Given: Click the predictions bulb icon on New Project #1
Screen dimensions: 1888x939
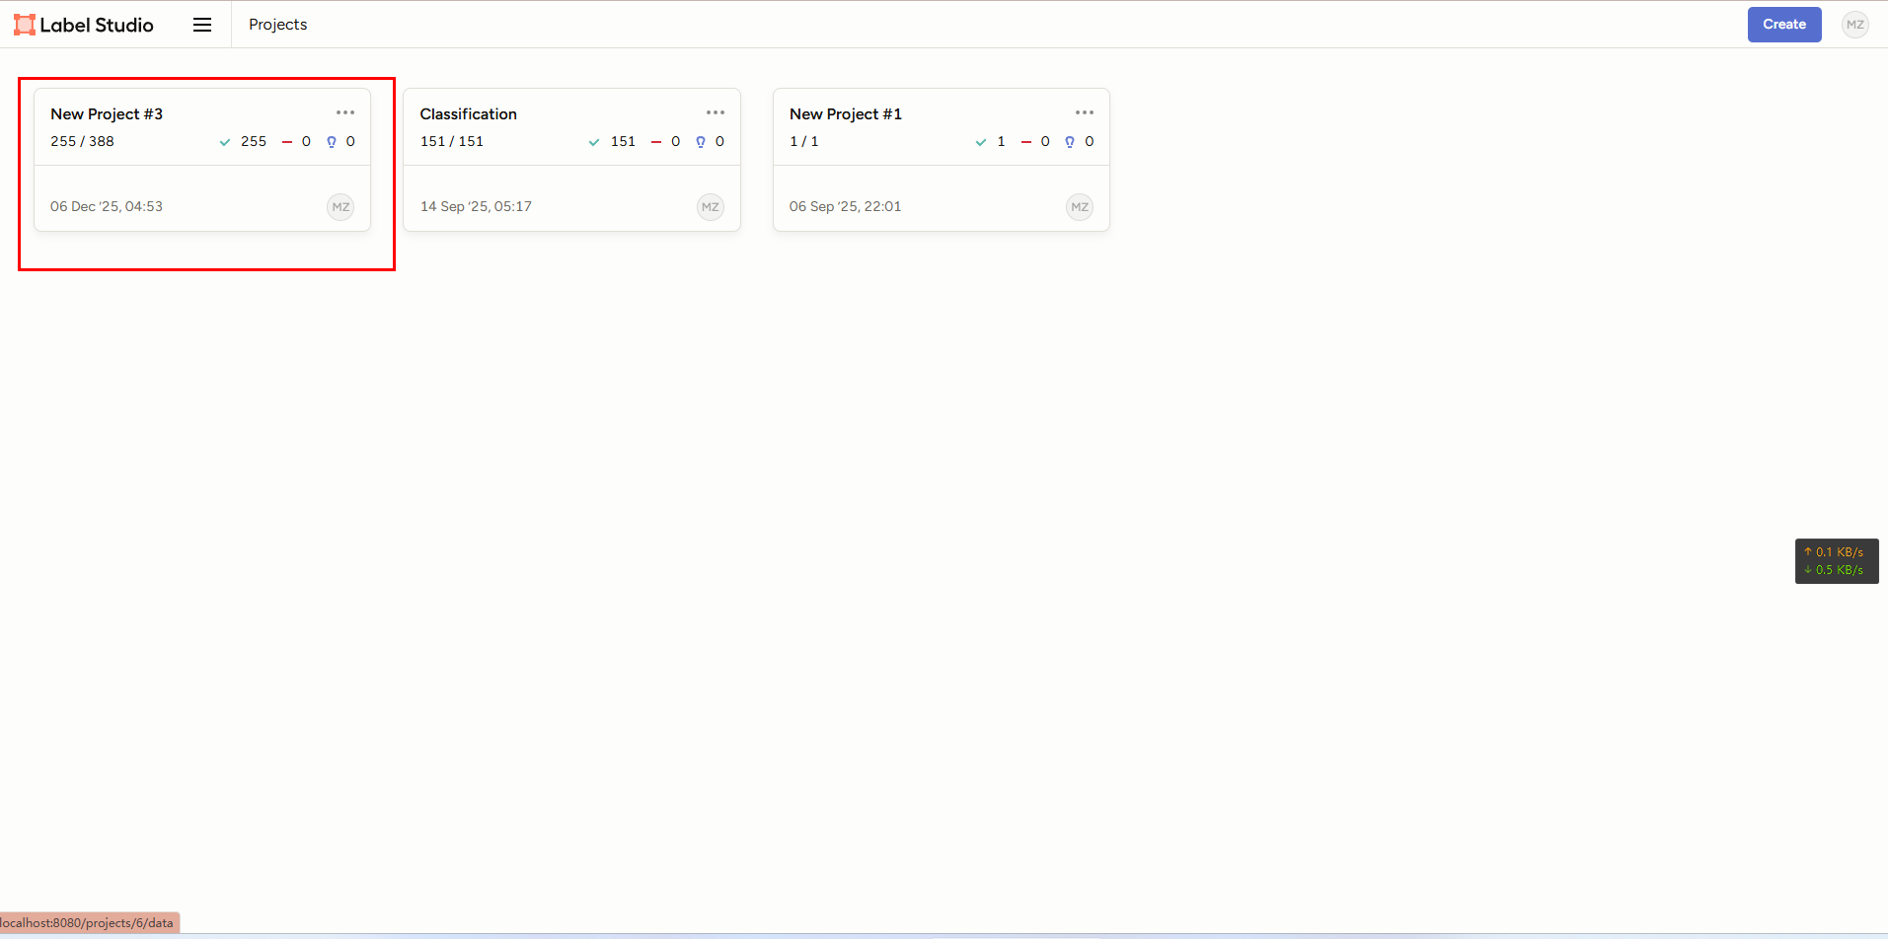Looking at the screenshot, I should [1070, 142].
